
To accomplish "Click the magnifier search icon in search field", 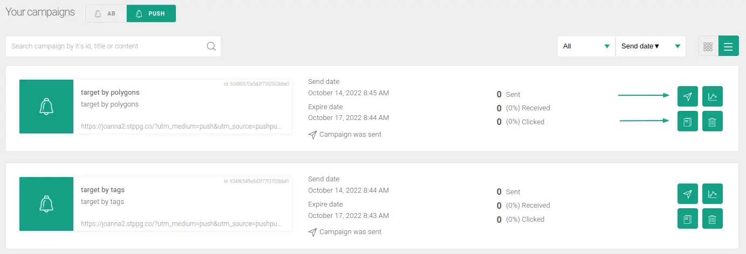I will point(211,46).
